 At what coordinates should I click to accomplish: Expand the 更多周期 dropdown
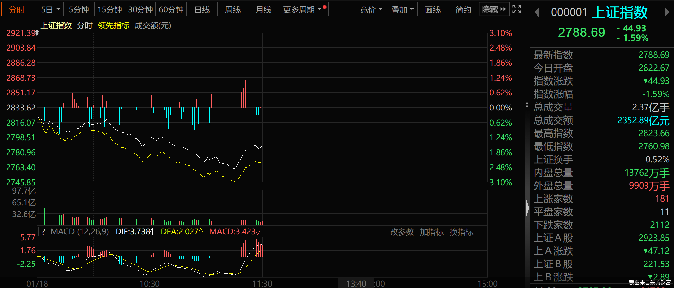(303, 9)
